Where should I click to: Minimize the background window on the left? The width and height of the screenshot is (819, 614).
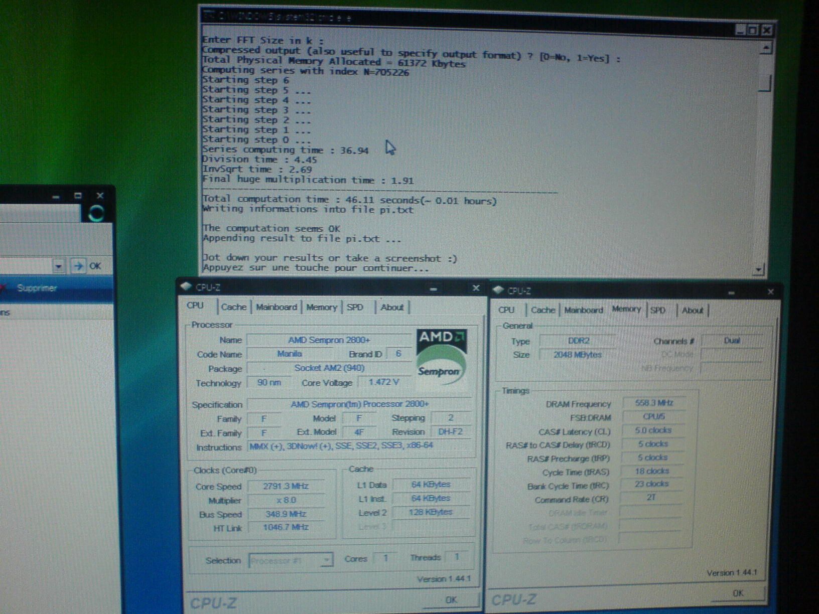pyautogui.click(x=56, y=197)
